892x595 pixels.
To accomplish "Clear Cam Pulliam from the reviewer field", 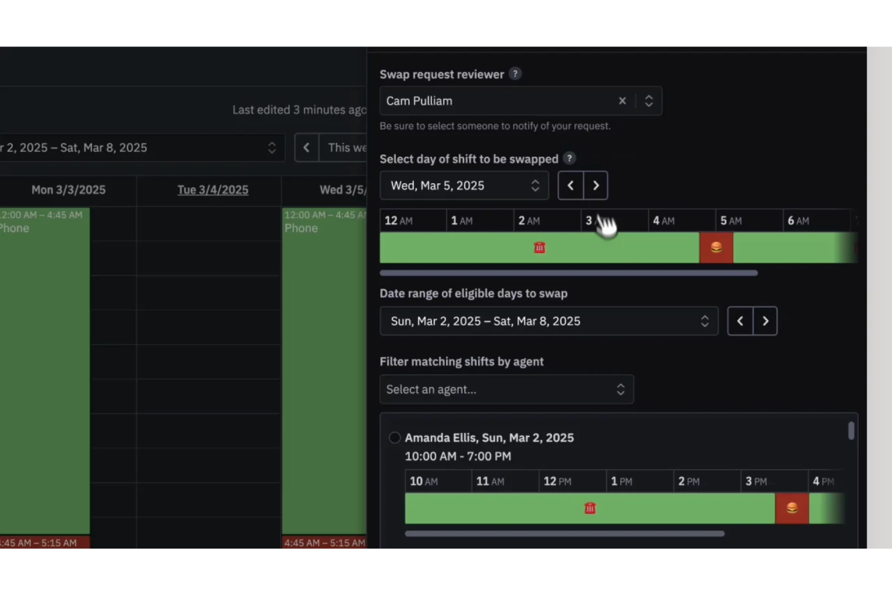I will click(622, 101).
